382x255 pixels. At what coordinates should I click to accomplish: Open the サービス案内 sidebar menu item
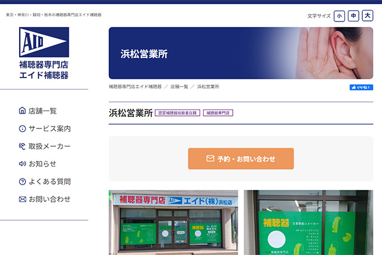tap(50, 128)
